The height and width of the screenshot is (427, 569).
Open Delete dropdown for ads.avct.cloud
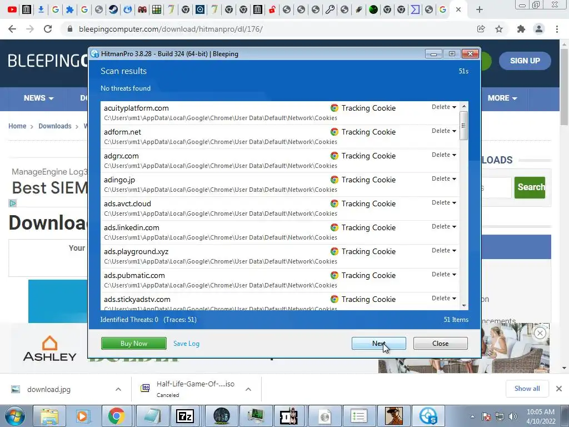pyautogui.click(x=444, y=202)
